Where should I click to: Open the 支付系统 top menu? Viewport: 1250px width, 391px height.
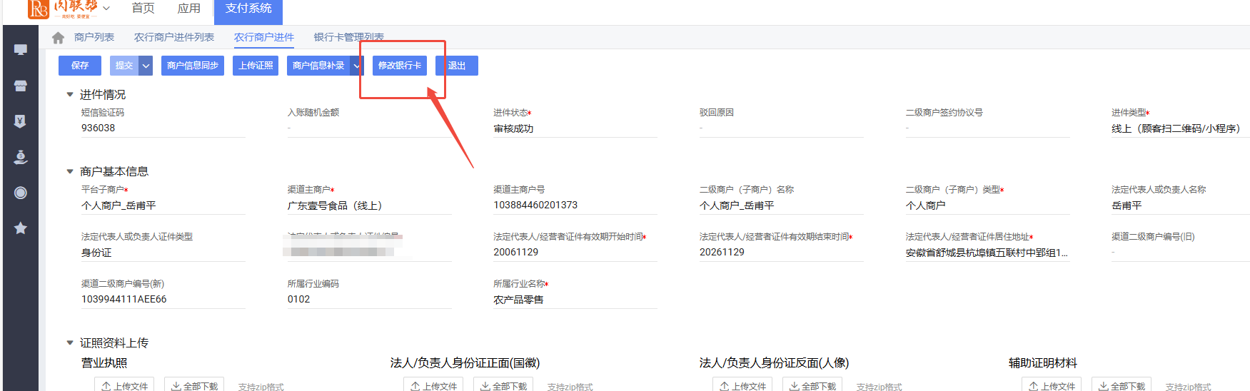coord(248,9)
